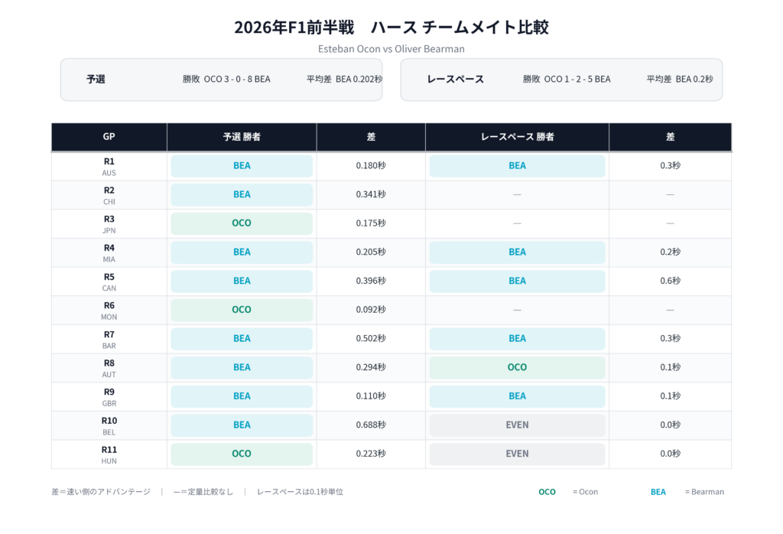Click the OCO qualifying badge in R11 HUN row
Viewport: 783px width, 534px height.
pos(242,454)
